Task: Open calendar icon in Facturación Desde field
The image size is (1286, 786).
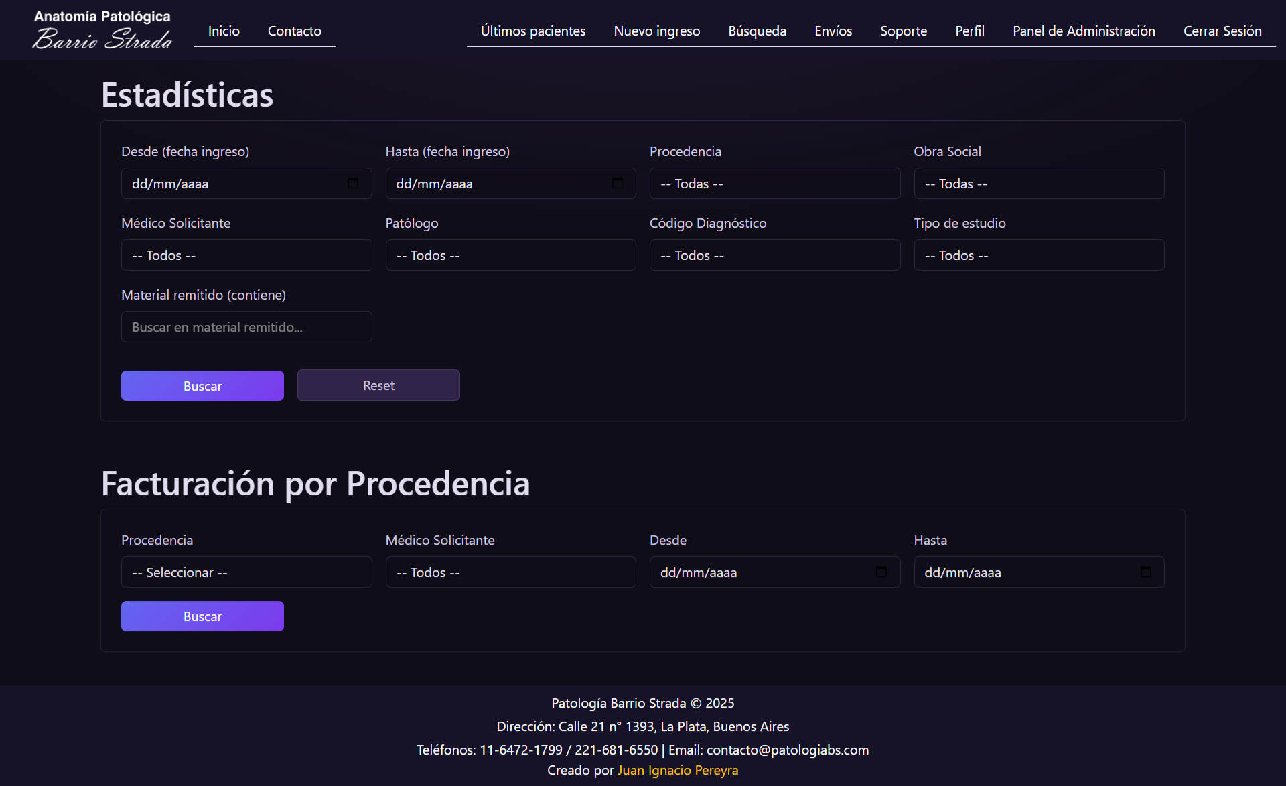Action: tap(881, 572)
